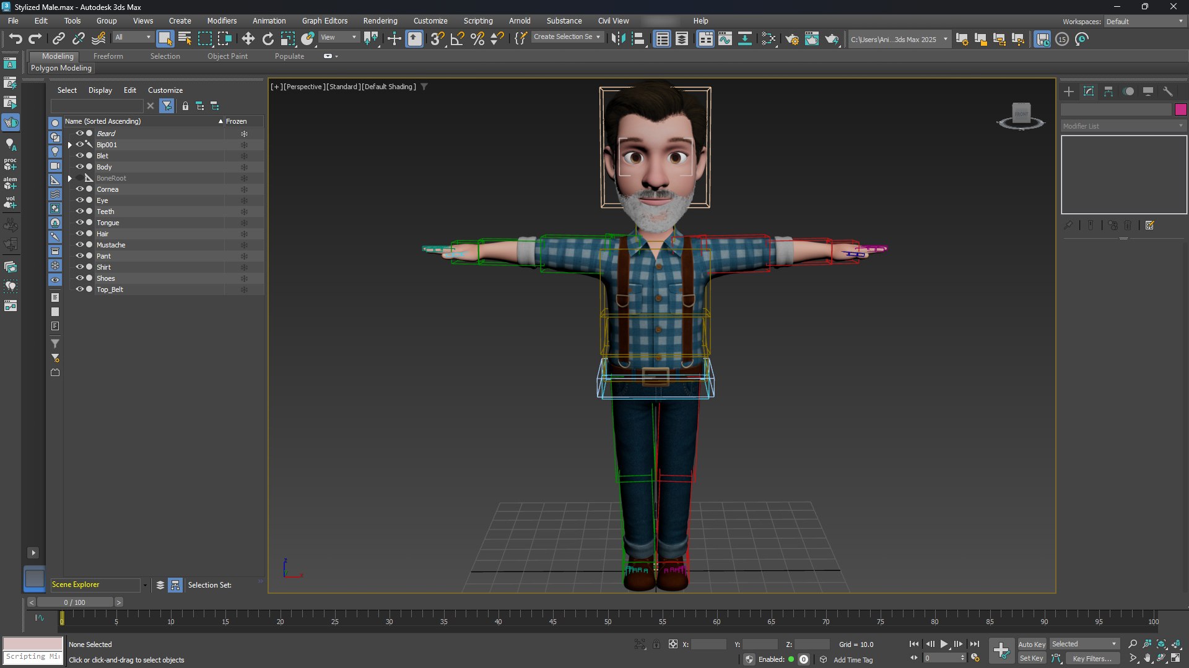Open the selection filter All dropdown

tap(133, 37)
